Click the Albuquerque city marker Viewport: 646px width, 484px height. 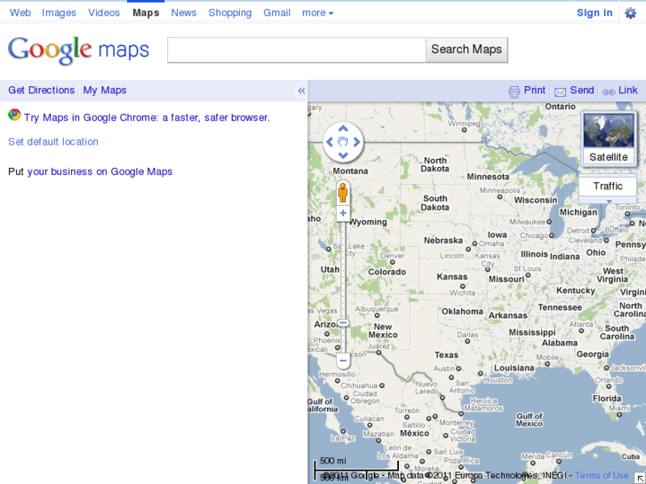pos(377,315)
